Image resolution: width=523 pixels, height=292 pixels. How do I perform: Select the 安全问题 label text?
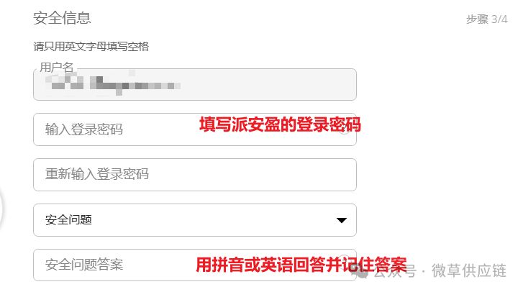(68, 220)
